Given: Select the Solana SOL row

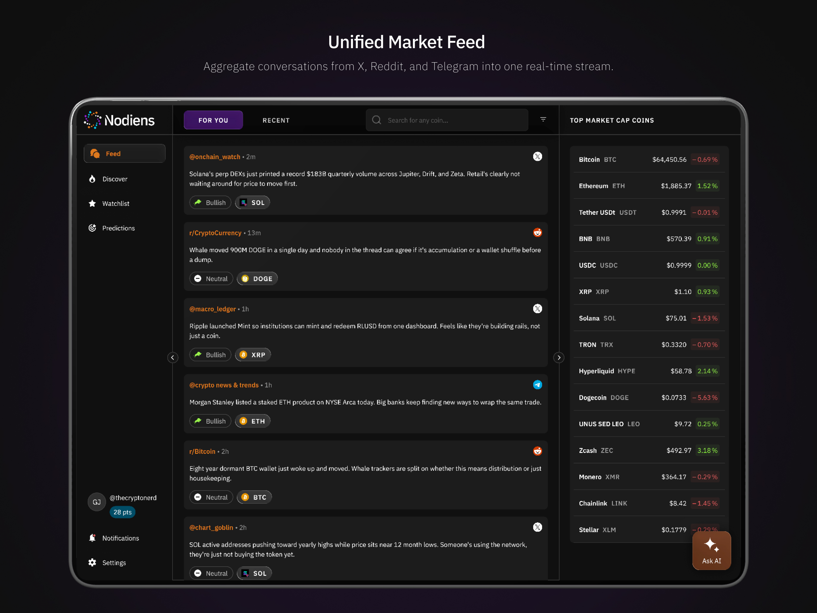Looking at the screenshot, I should pos(649,318).
